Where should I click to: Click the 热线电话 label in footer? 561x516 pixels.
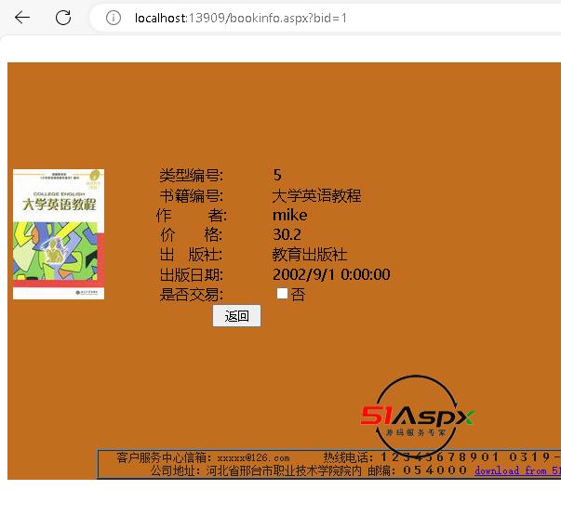pyautogui.click(x=348, y=457)
